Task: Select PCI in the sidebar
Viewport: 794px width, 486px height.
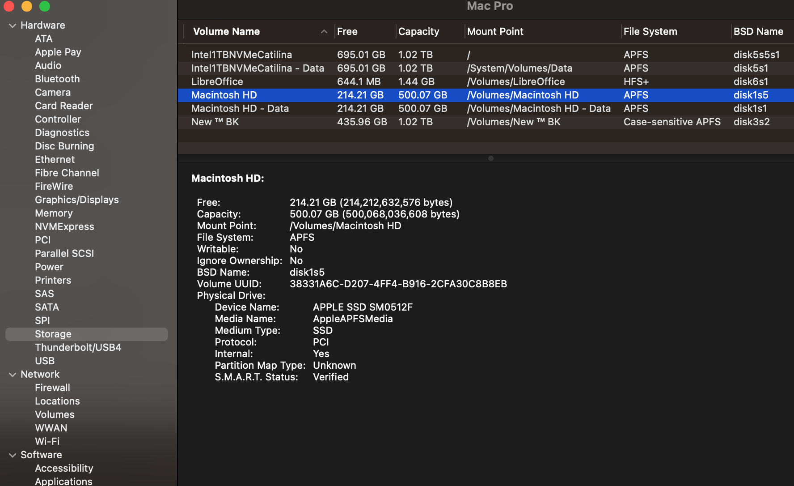Action: [42, 240]
